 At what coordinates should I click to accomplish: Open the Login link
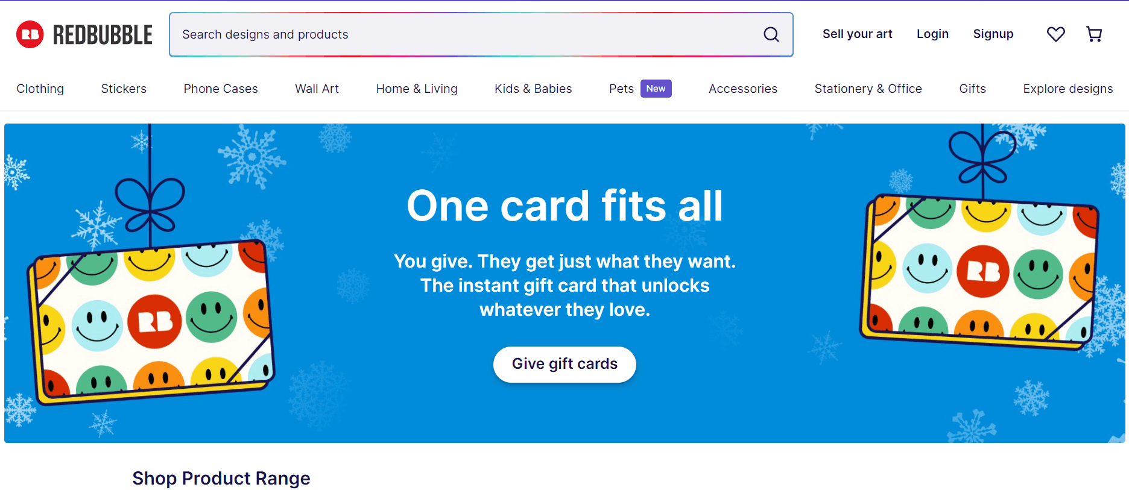[932, 34]
